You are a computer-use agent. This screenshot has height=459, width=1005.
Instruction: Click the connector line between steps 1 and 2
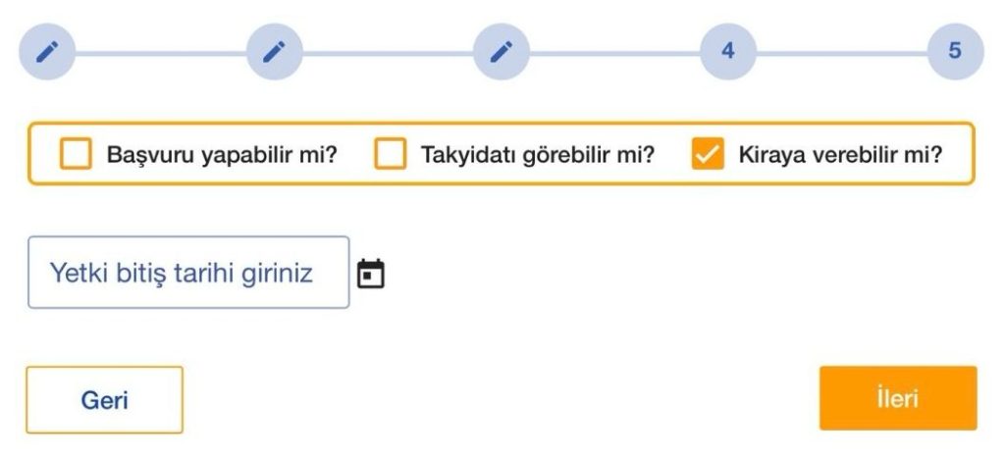pos(161,52)
